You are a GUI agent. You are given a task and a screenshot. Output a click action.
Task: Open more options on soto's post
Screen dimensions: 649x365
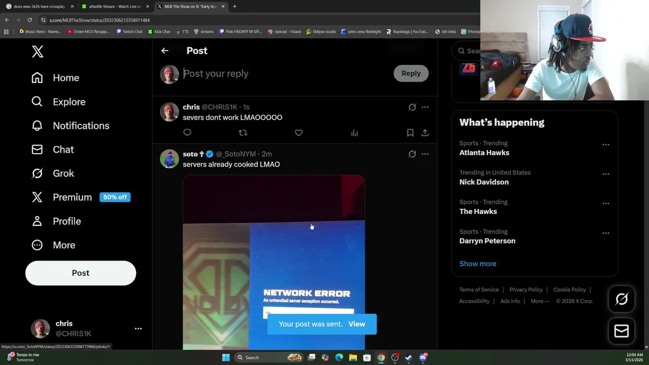coord(425,154)
